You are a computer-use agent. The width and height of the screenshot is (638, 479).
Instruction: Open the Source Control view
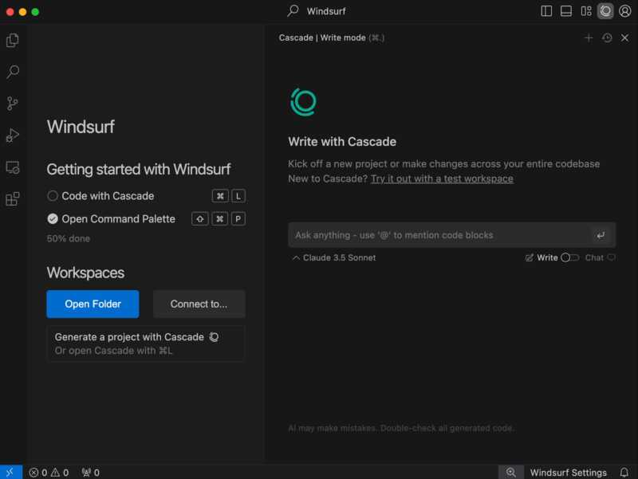pyautogui.click(x=13, y=104)
